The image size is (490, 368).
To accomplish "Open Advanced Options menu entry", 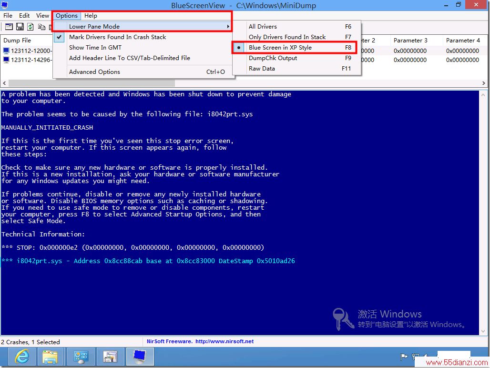I will click(143, 72).
